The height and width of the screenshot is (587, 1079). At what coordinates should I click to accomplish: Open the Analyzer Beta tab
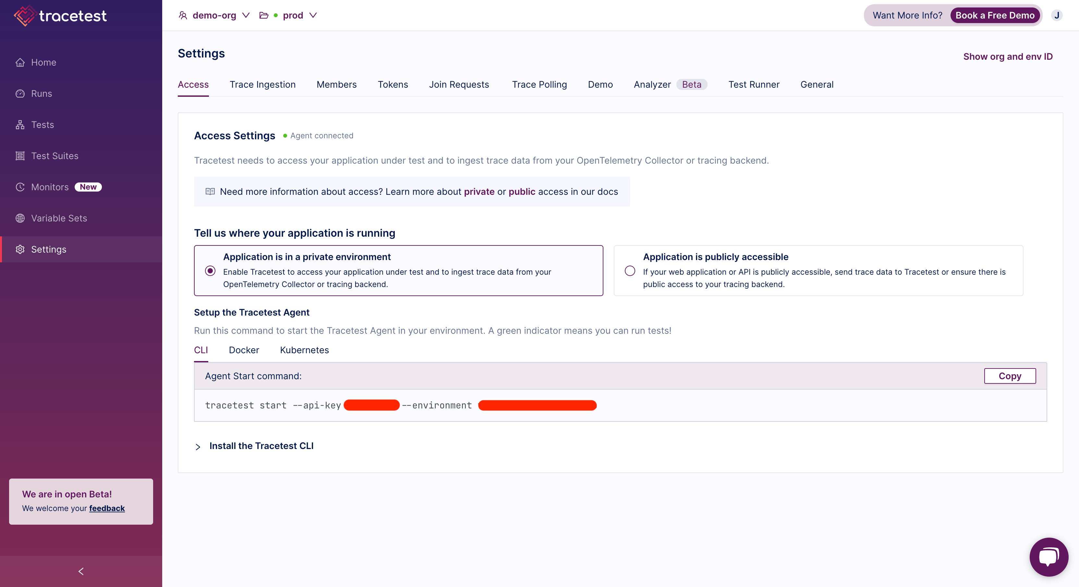click(x=670, y=85)
